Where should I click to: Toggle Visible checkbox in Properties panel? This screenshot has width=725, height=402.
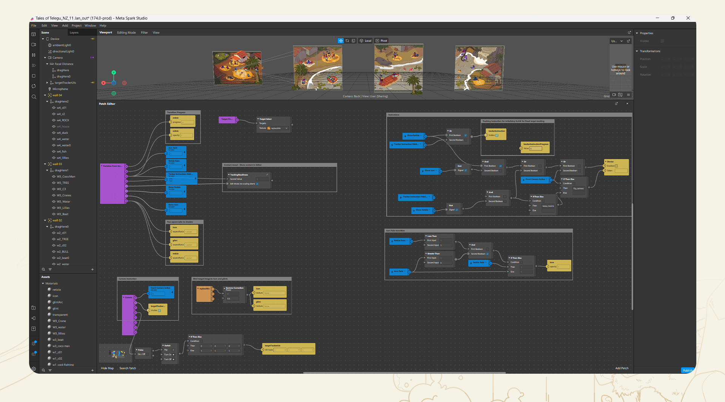(x=662, y=41)
